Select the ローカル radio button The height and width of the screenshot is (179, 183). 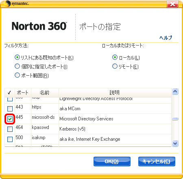115,57
